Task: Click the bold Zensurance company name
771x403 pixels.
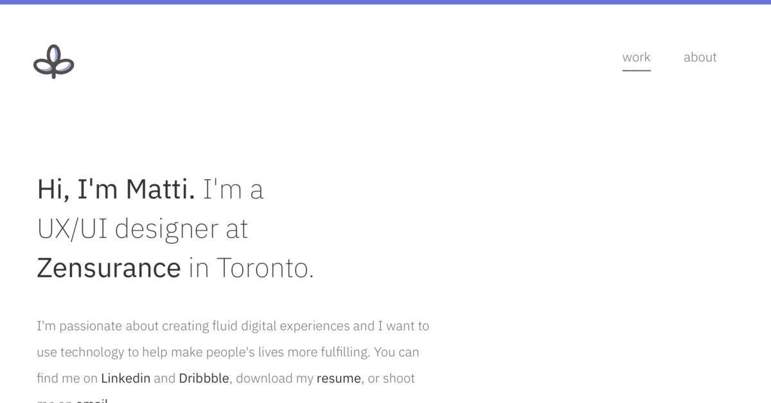Action: click(x=109, y=268)
